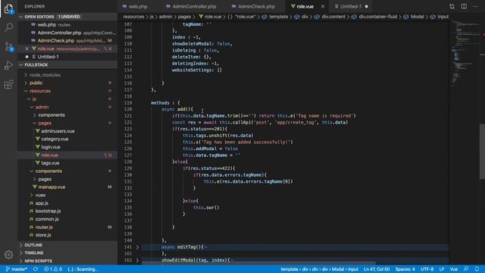
Task: Close the role.vue editor tab
Action: pos(323,6)
